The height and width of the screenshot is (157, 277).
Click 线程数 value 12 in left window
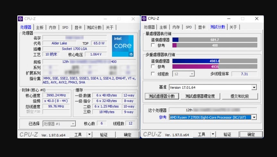click(x=130, y=123)
